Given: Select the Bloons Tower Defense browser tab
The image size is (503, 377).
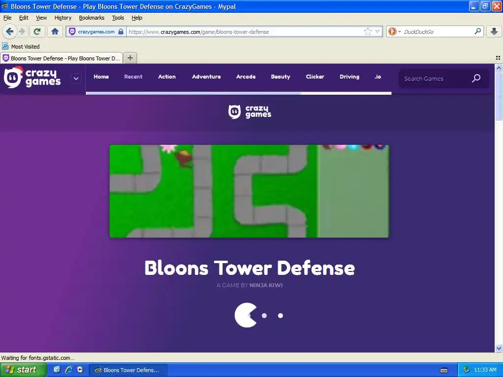Looking at the screenshot, I should pos(61,58).
